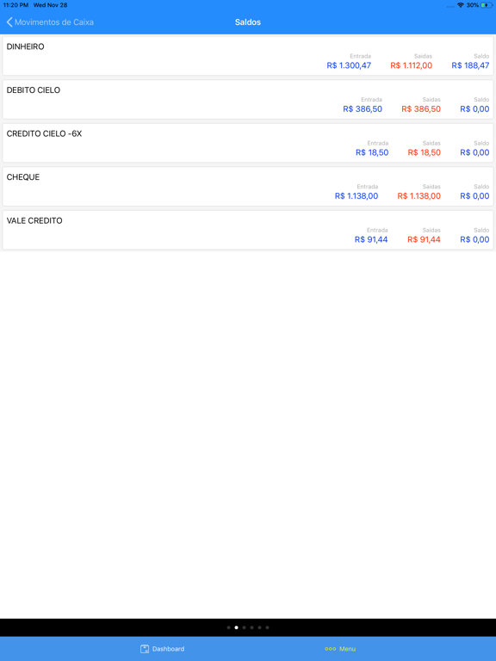Tap DINHEIRO entrada value R$ 1.300,47
This screenshot has width=496, height=661.
coord(349,65)
